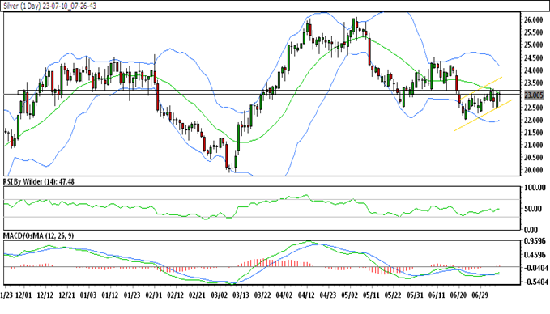550x314 pixels.
Task: Click the horizontal support line at 23.000
Action: click(x=262, y=95)
